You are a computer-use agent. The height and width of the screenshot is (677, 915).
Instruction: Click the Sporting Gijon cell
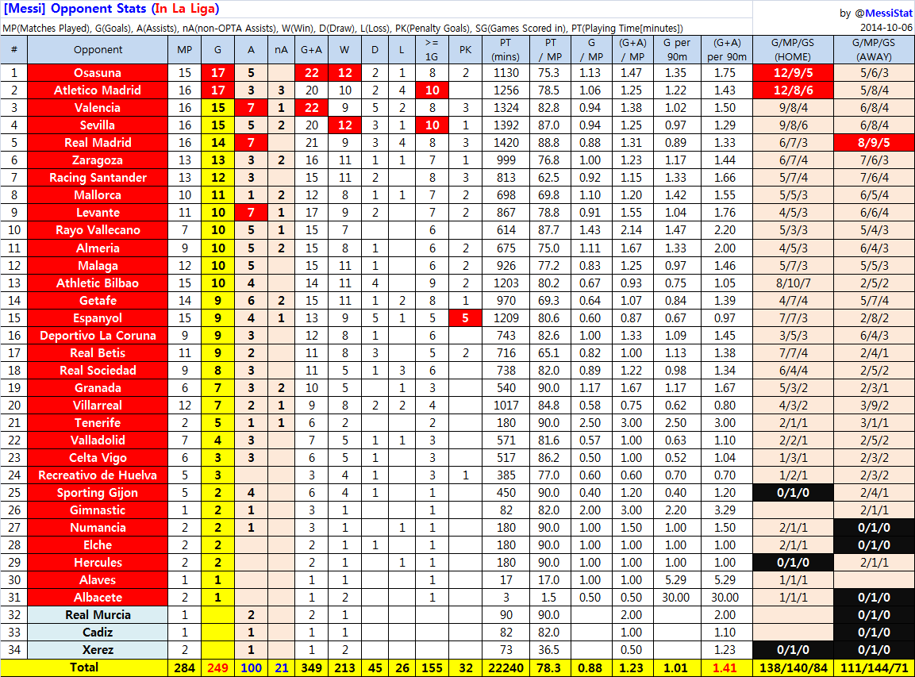coord(98,493)
